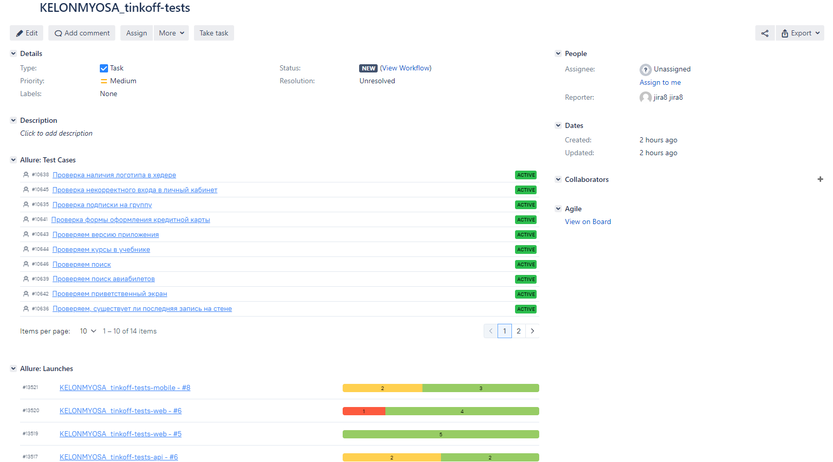The width and height of the screenshot is (833, 462).
Task: Click the manual test icon for case #10645
Action: 26,190
